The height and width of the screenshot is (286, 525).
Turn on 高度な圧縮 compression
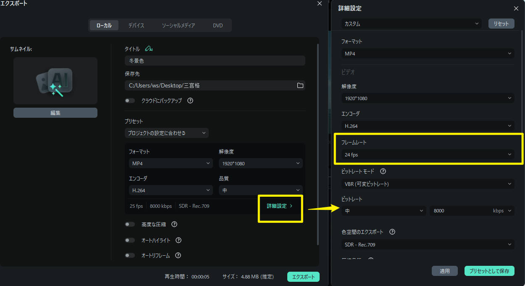tap(130, 224)
